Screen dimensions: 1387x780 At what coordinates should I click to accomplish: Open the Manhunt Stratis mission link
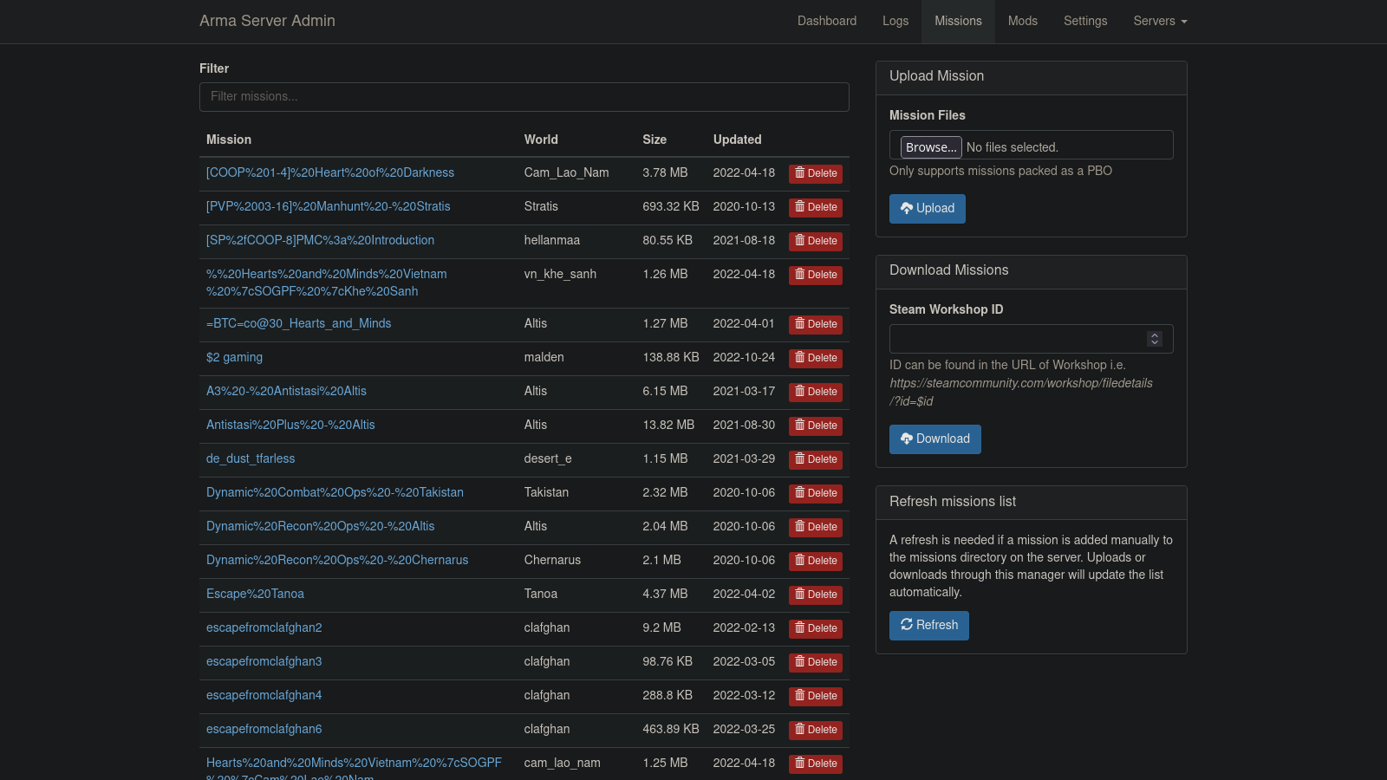tap(328, 206)
